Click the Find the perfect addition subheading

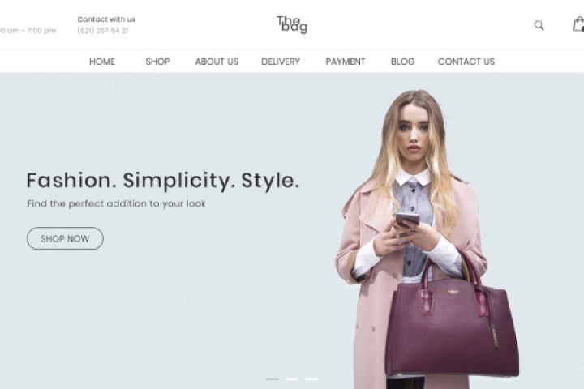[117, 203]
